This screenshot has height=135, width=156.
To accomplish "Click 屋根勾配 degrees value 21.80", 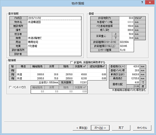I will coord(133,86).
